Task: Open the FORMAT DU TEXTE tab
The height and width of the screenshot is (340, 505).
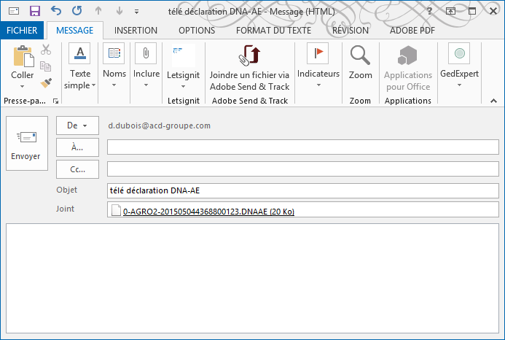Action: point(273,31)
